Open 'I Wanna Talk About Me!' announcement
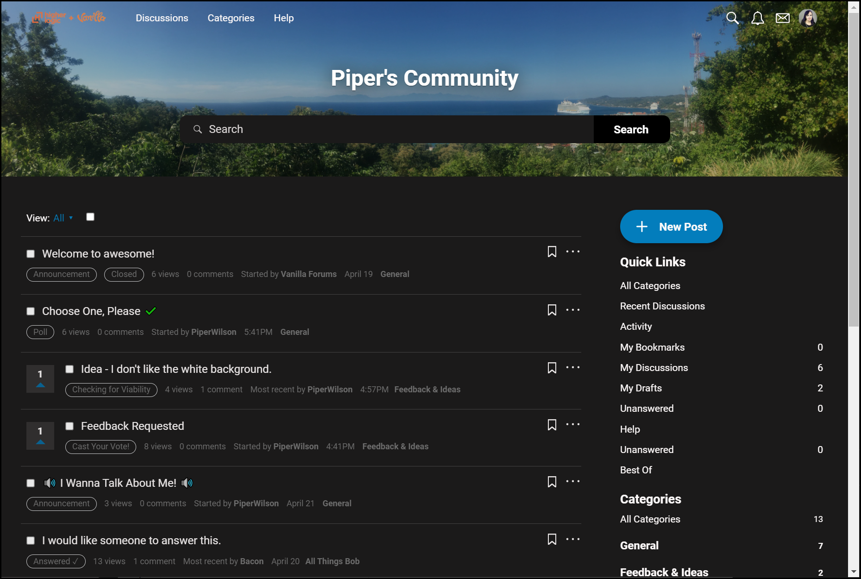Image resolution: width=861 pixels, height=579 pixels. click(118, 483)
